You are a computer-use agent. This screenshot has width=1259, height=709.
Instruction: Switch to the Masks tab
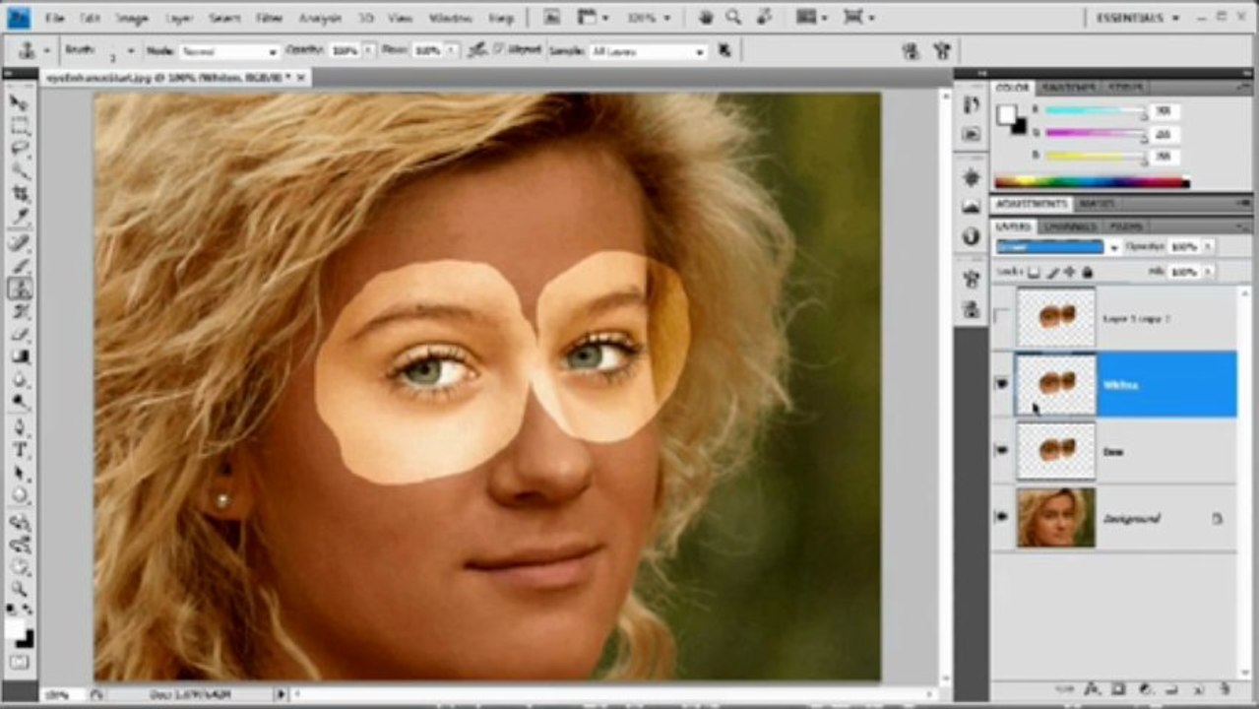click(1097, 204)
